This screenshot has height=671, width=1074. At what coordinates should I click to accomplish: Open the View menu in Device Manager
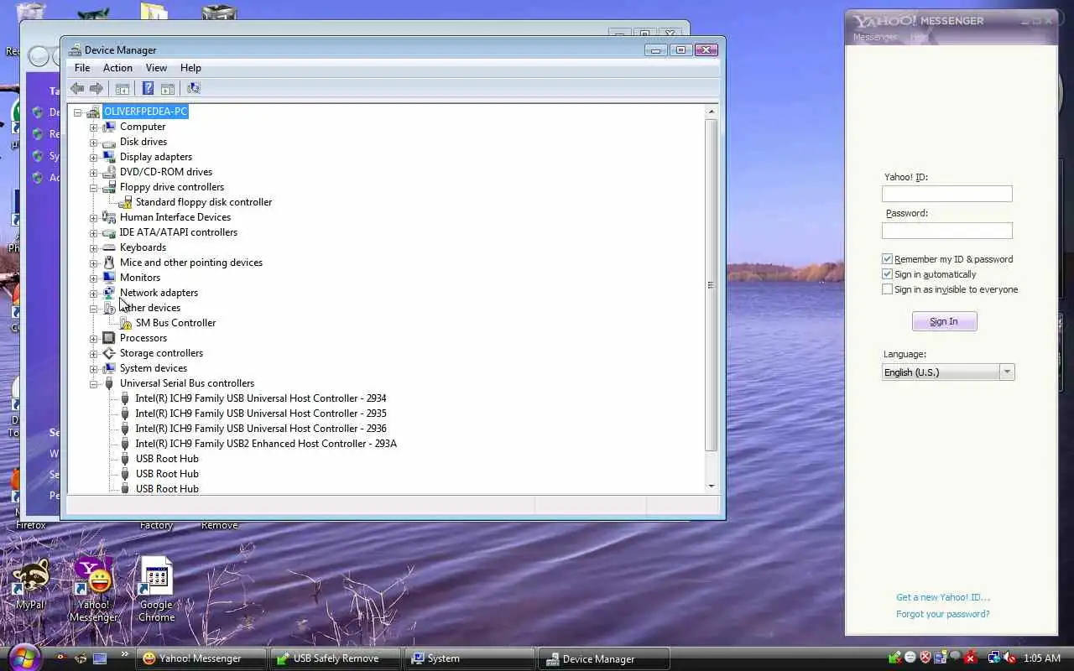point(156,68)
